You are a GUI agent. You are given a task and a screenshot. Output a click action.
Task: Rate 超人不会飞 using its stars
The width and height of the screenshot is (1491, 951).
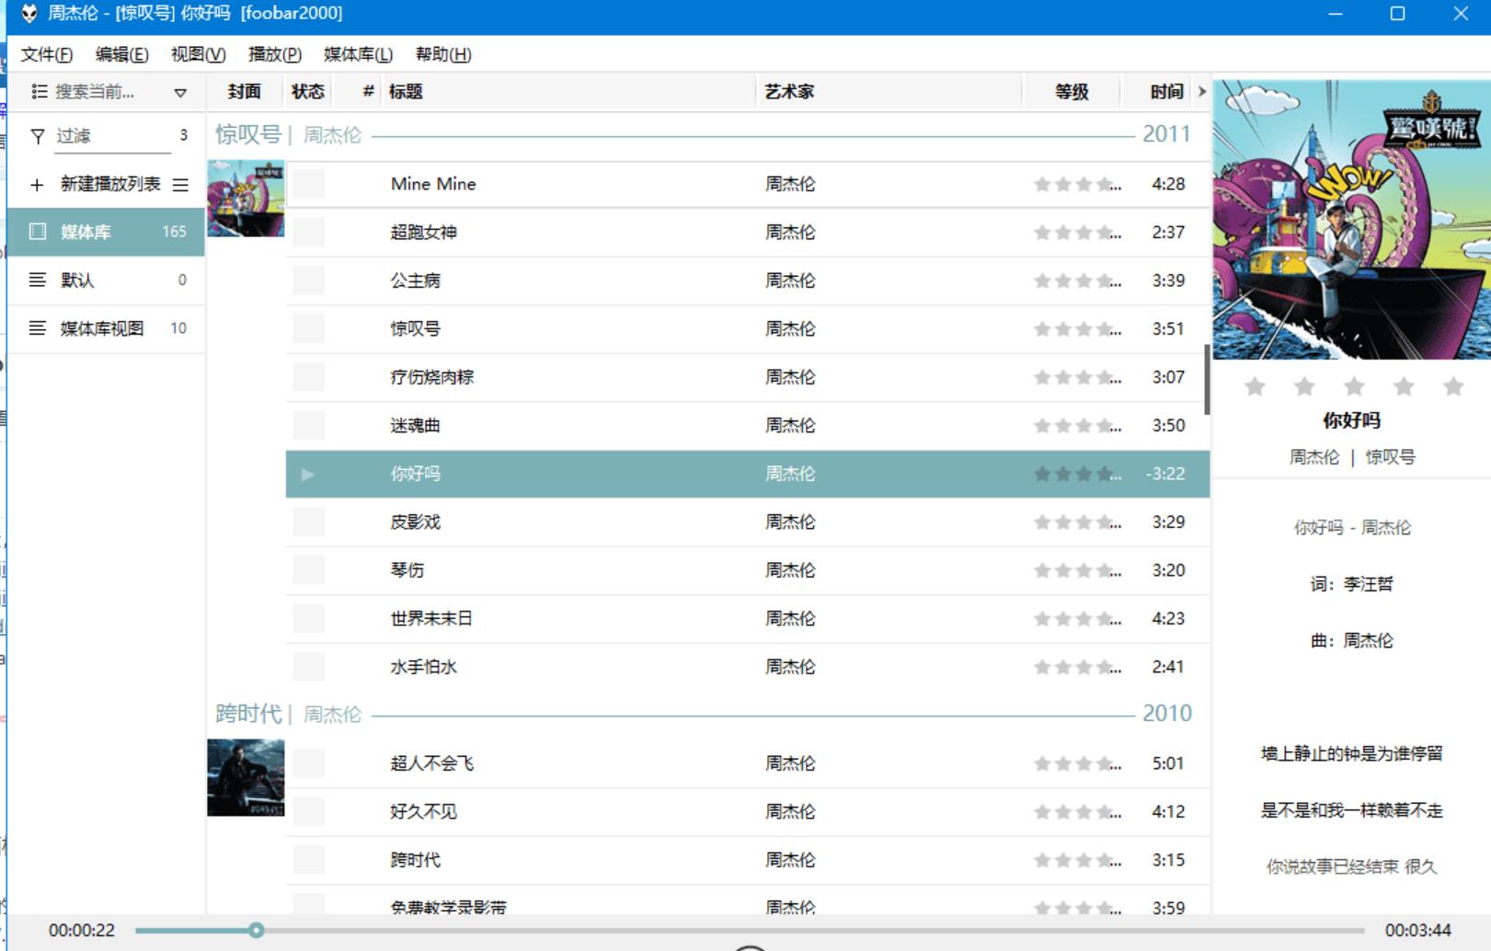coord(1077,763)
